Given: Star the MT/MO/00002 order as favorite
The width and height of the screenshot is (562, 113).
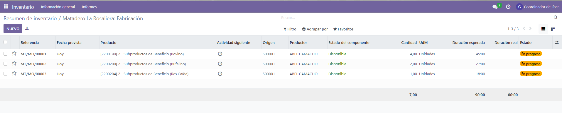Looking at the screenshot, I should click(14, 64).
